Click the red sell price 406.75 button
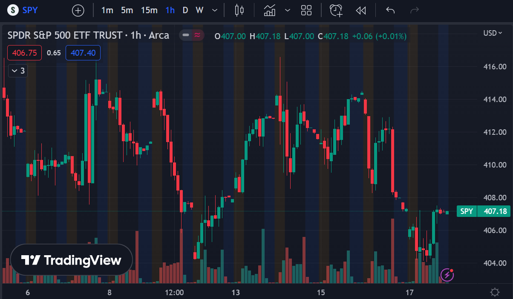513x299 pixels. (x=24, y=53)
